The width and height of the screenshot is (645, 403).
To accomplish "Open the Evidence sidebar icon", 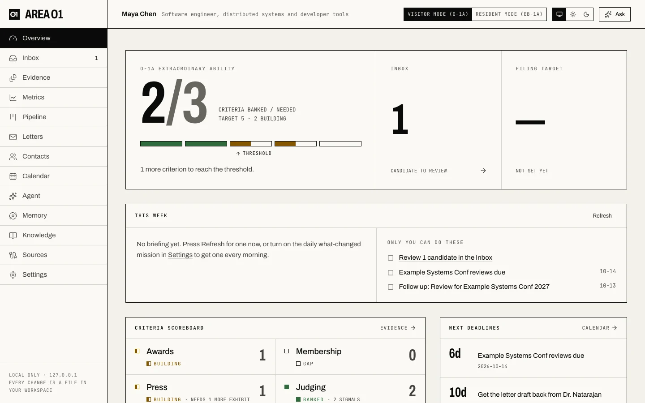I will (13, 77).
